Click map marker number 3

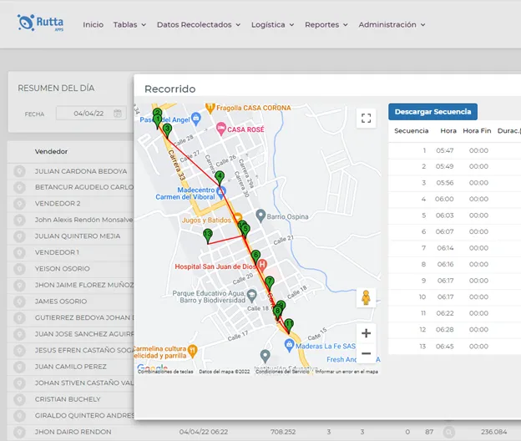pos(167,130)
